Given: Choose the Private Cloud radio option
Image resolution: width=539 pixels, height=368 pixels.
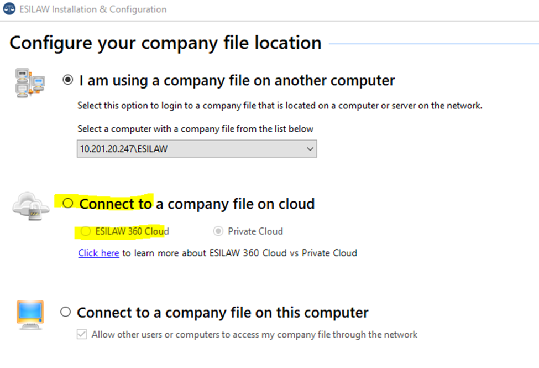Looking at the screenshot, I should pos(218,231).
